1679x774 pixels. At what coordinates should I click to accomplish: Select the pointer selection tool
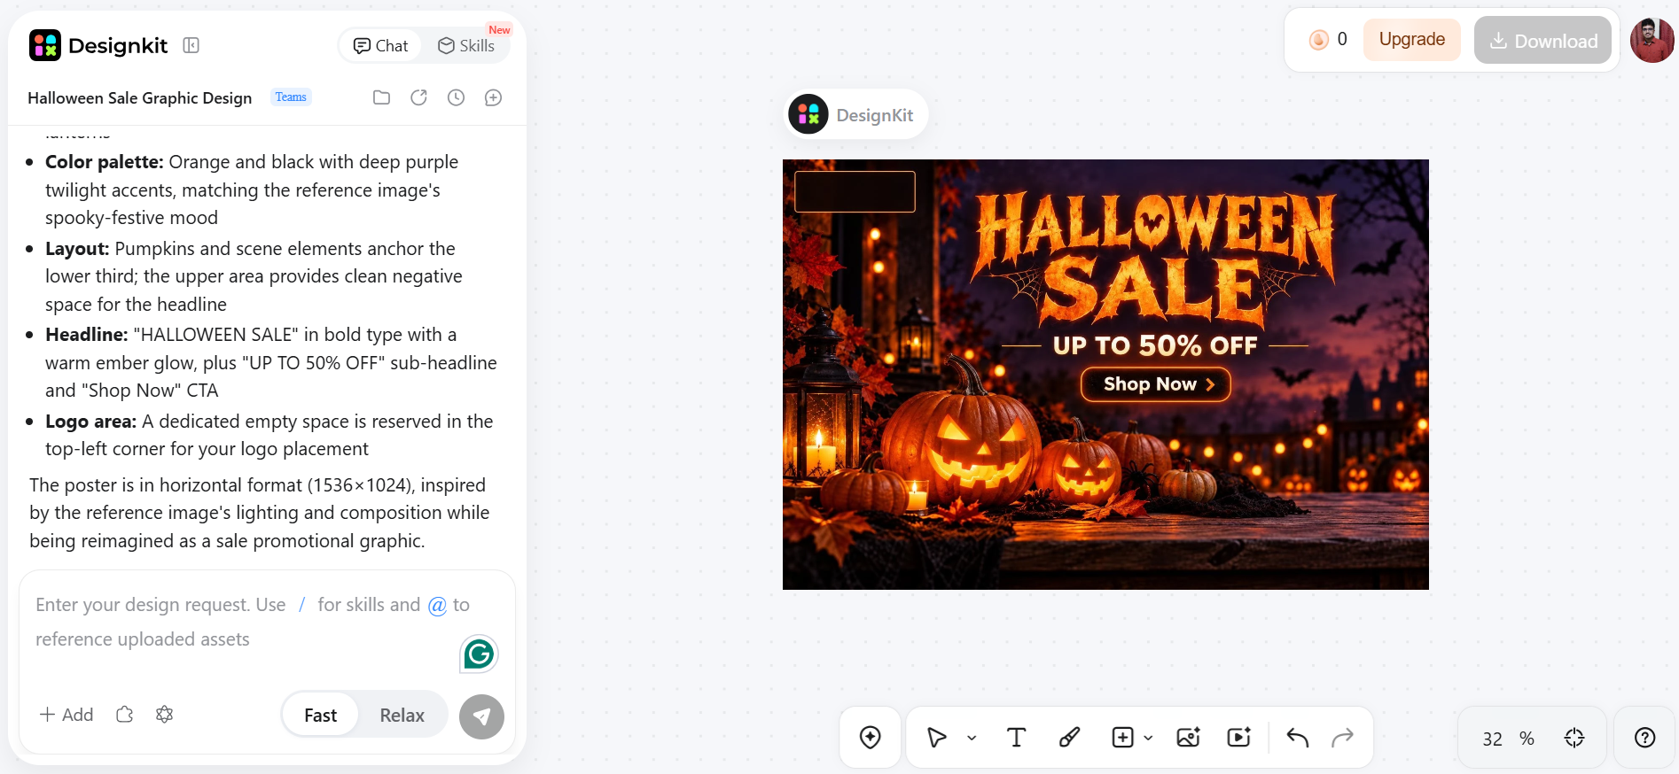pyautogui.click(x=937, y=738)
